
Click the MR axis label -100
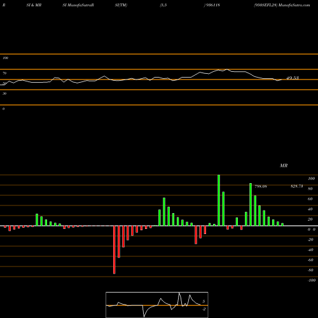(x=312, y=280)
